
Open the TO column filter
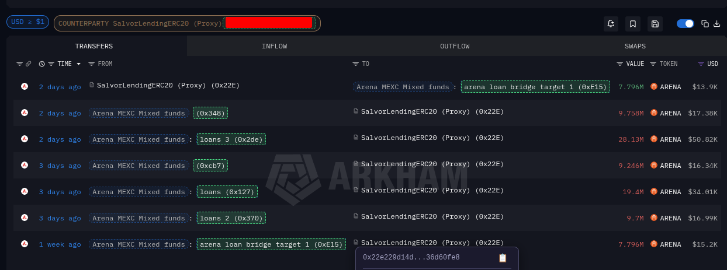(x=355, y=64)
